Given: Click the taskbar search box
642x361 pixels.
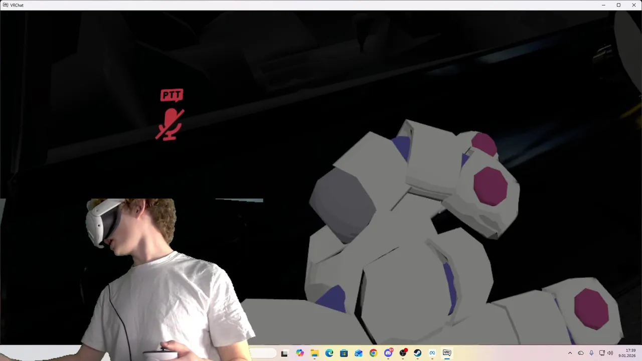Looking at the screenshot, I should (x=263, y=353).
